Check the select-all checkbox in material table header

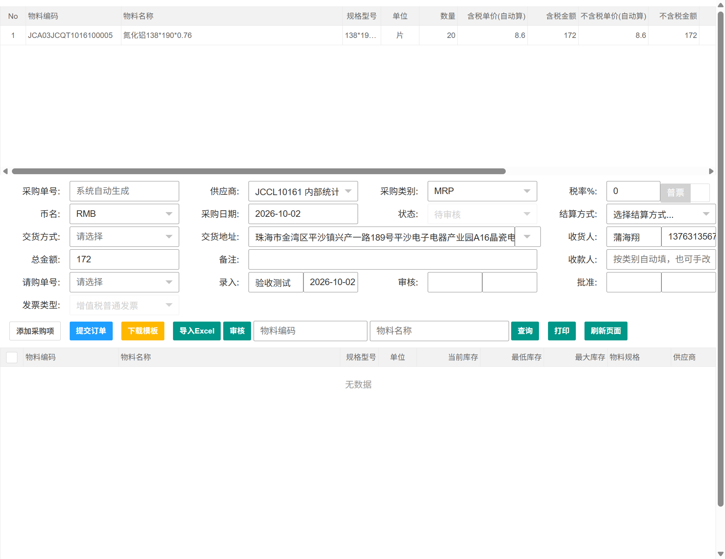[x=12, y=357]
